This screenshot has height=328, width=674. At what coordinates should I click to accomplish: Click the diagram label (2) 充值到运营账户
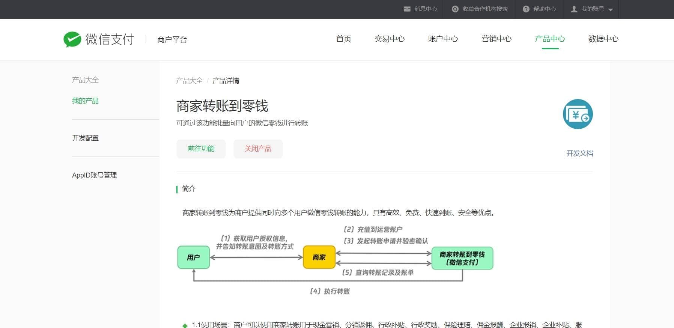coord(373,229)
